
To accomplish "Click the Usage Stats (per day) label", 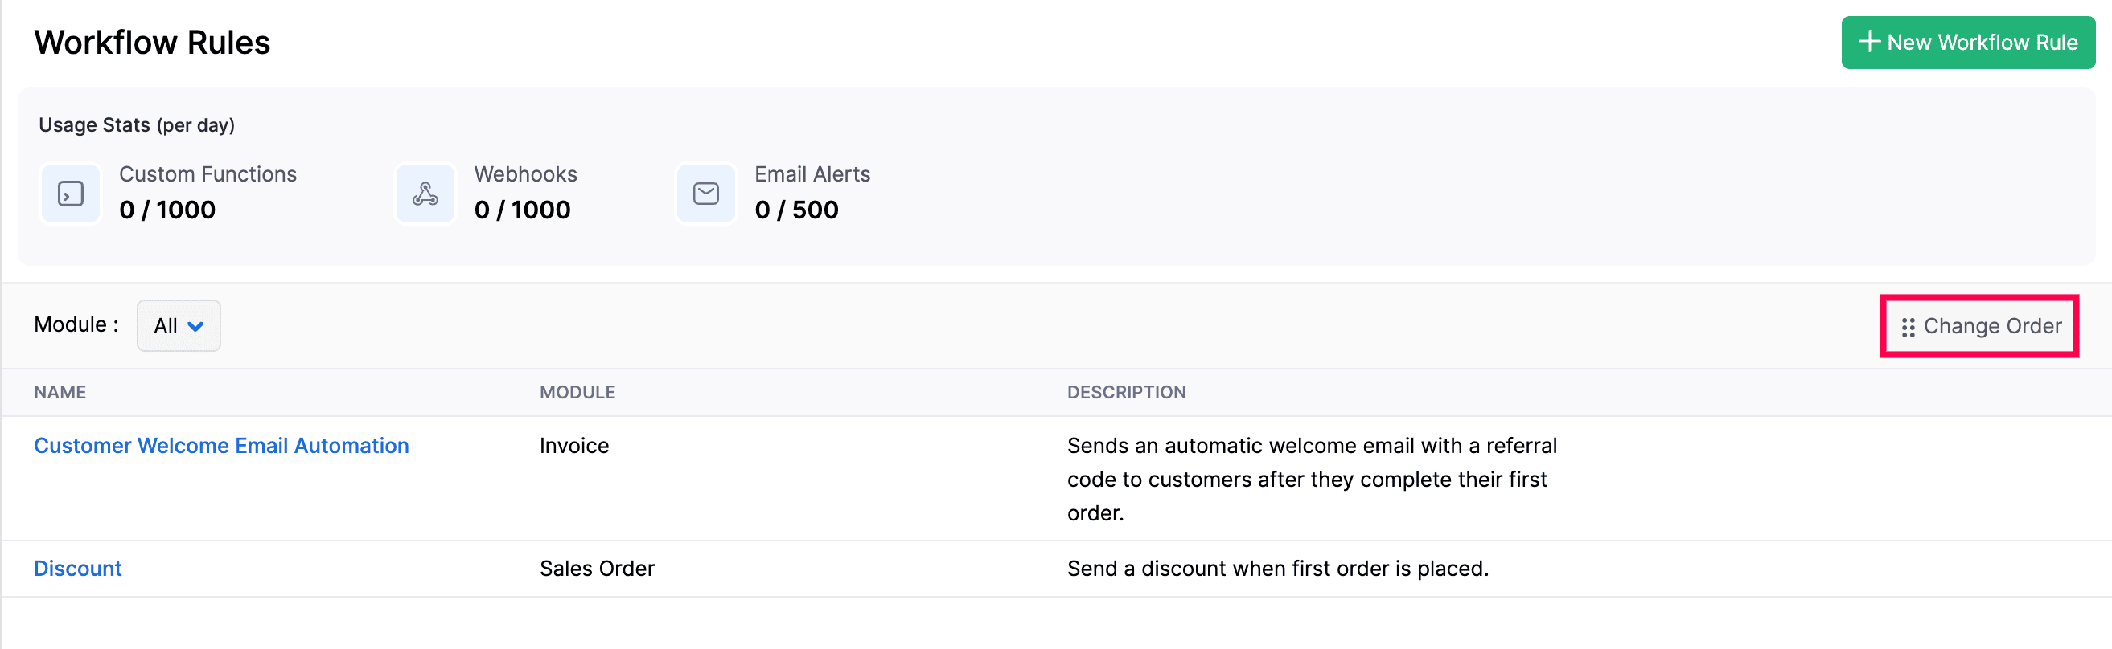I will click(137, 125).
